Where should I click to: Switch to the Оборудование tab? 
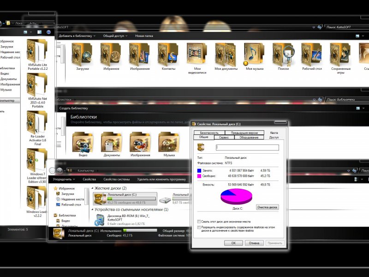249,137
